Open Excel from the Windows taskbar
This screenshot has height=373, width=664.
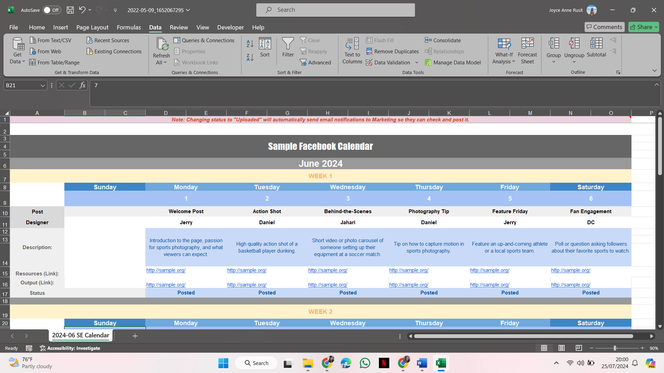[x=441, y=363]
